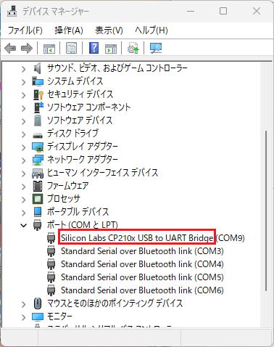Expand the ネットワーク アダプター node
This screenshot has width=274, height=347.
23,160
